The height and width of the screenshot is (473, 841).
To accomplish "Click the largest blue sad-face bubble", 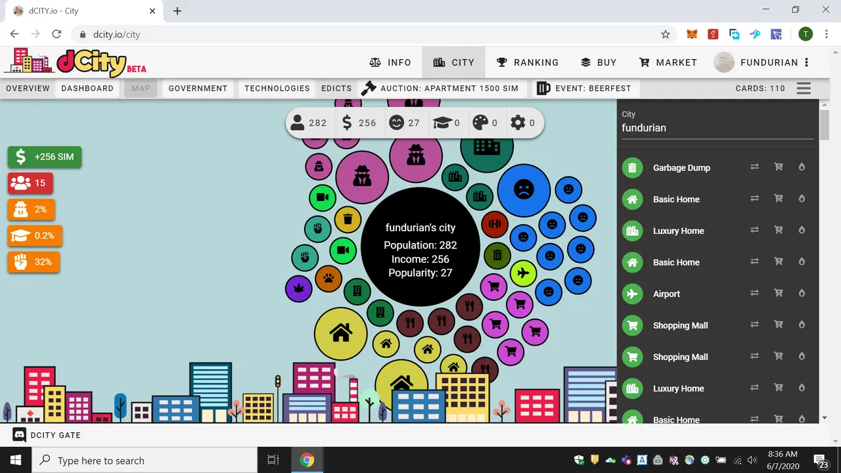I will (524, 191).
